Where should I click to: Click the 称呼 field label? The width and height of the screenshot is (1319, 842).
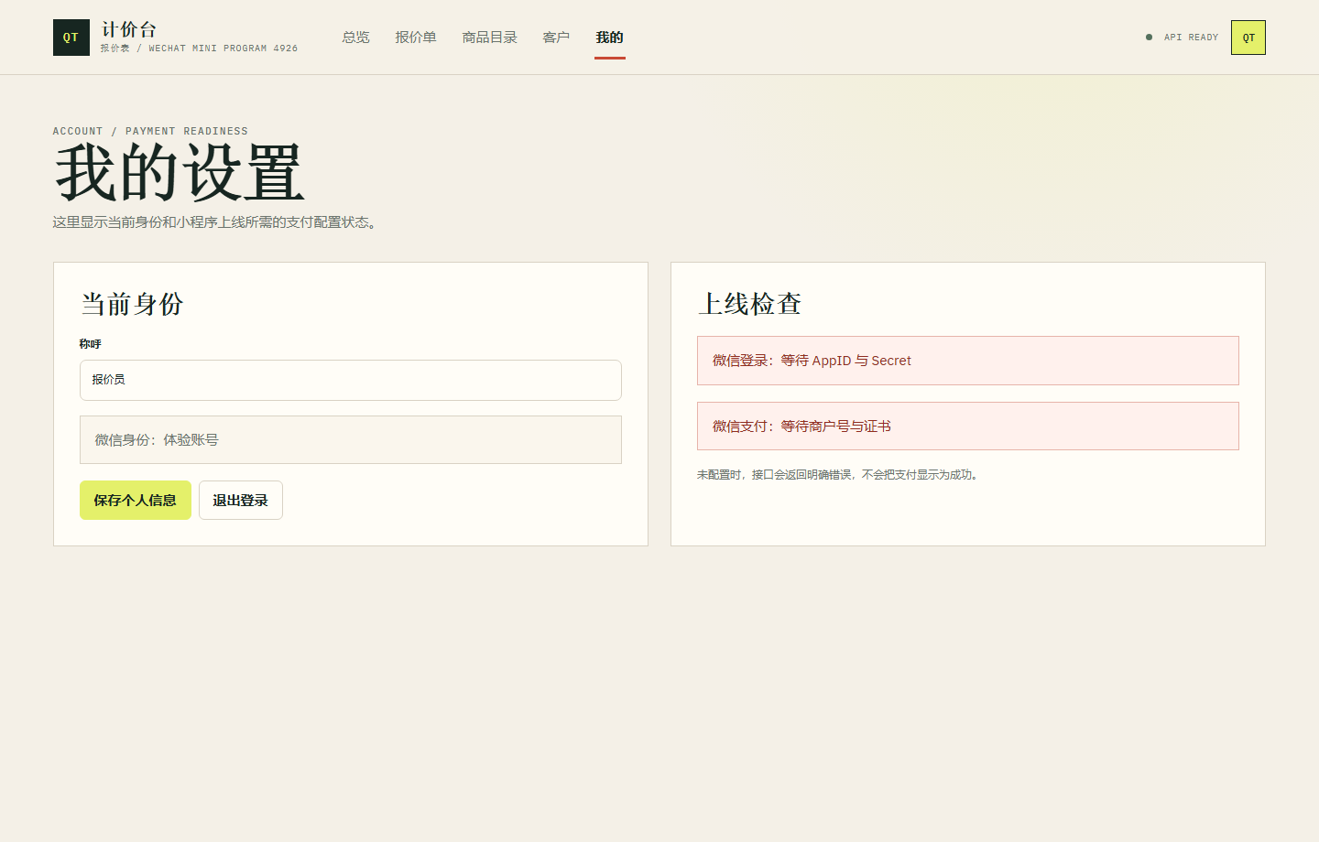point(90,344)
